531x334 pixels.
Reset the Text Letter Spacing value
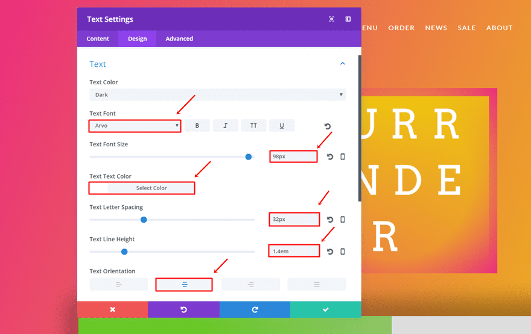pyautogui.click(x=330, y=220)
